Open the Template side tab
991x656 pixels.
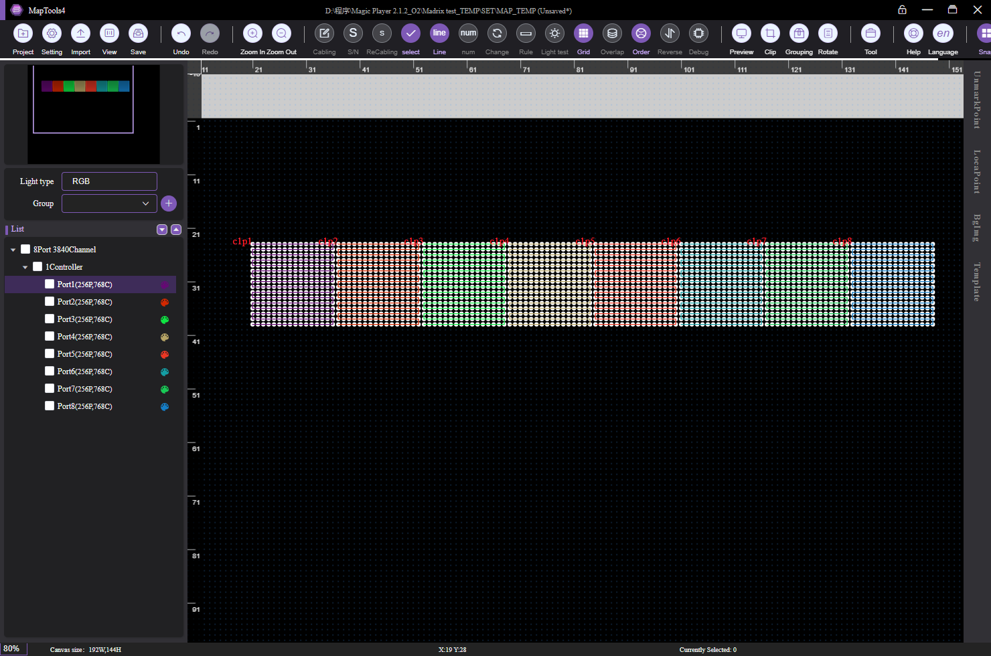point(977,282)
